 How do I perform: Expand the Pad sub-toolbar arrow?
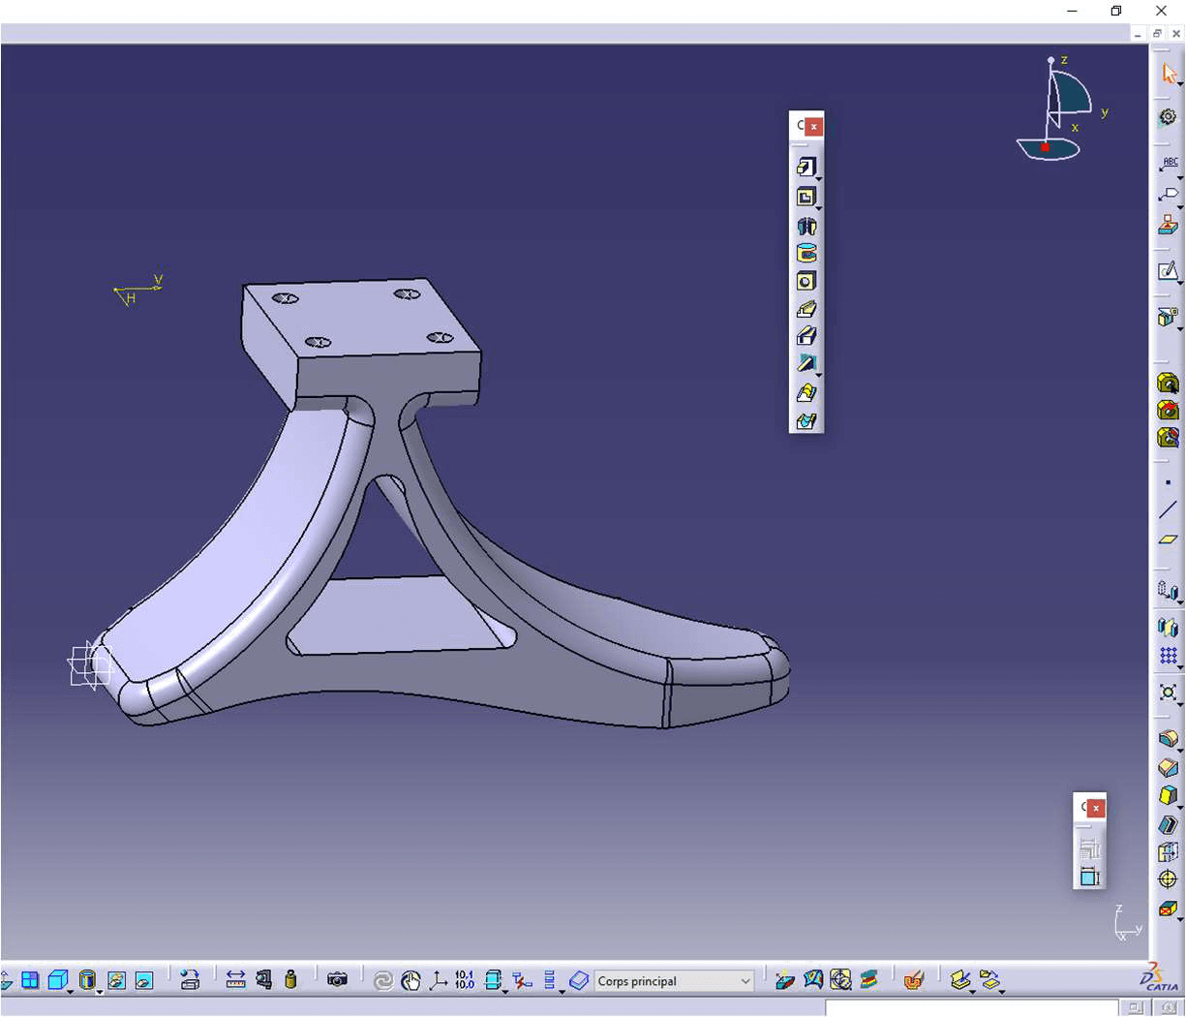point(819,179)
